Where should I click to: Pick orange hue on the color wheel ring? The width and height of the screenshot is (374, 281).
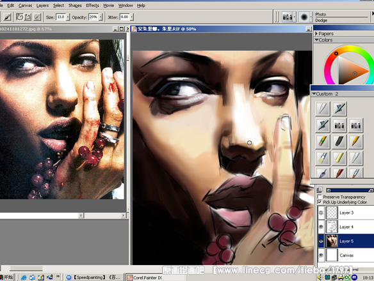(343, 50)
